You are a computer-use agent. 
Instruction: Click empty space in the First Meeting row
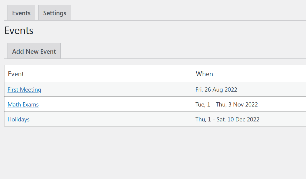(x=117, y=89)
